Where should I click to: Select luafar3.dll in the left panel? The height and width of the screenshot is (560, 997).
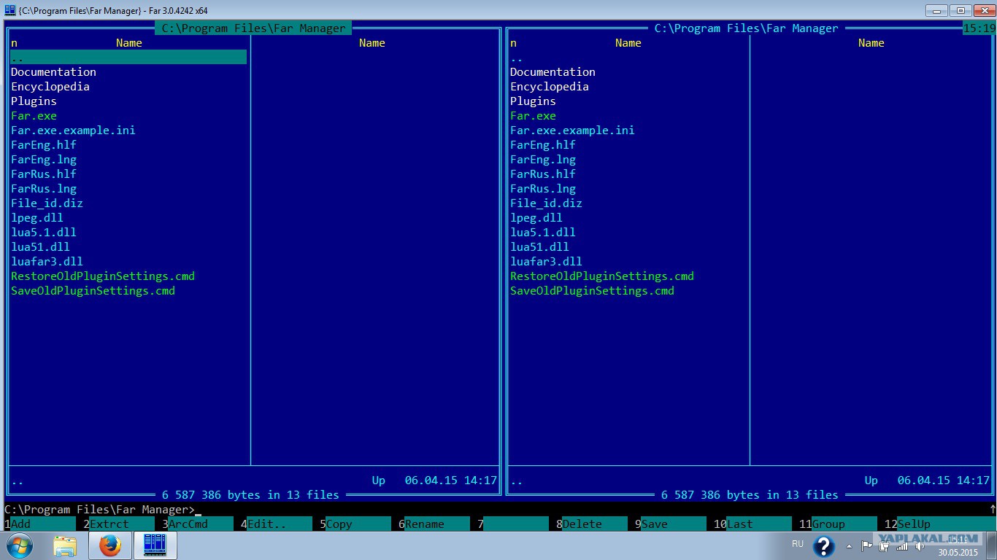click(47, 262)
